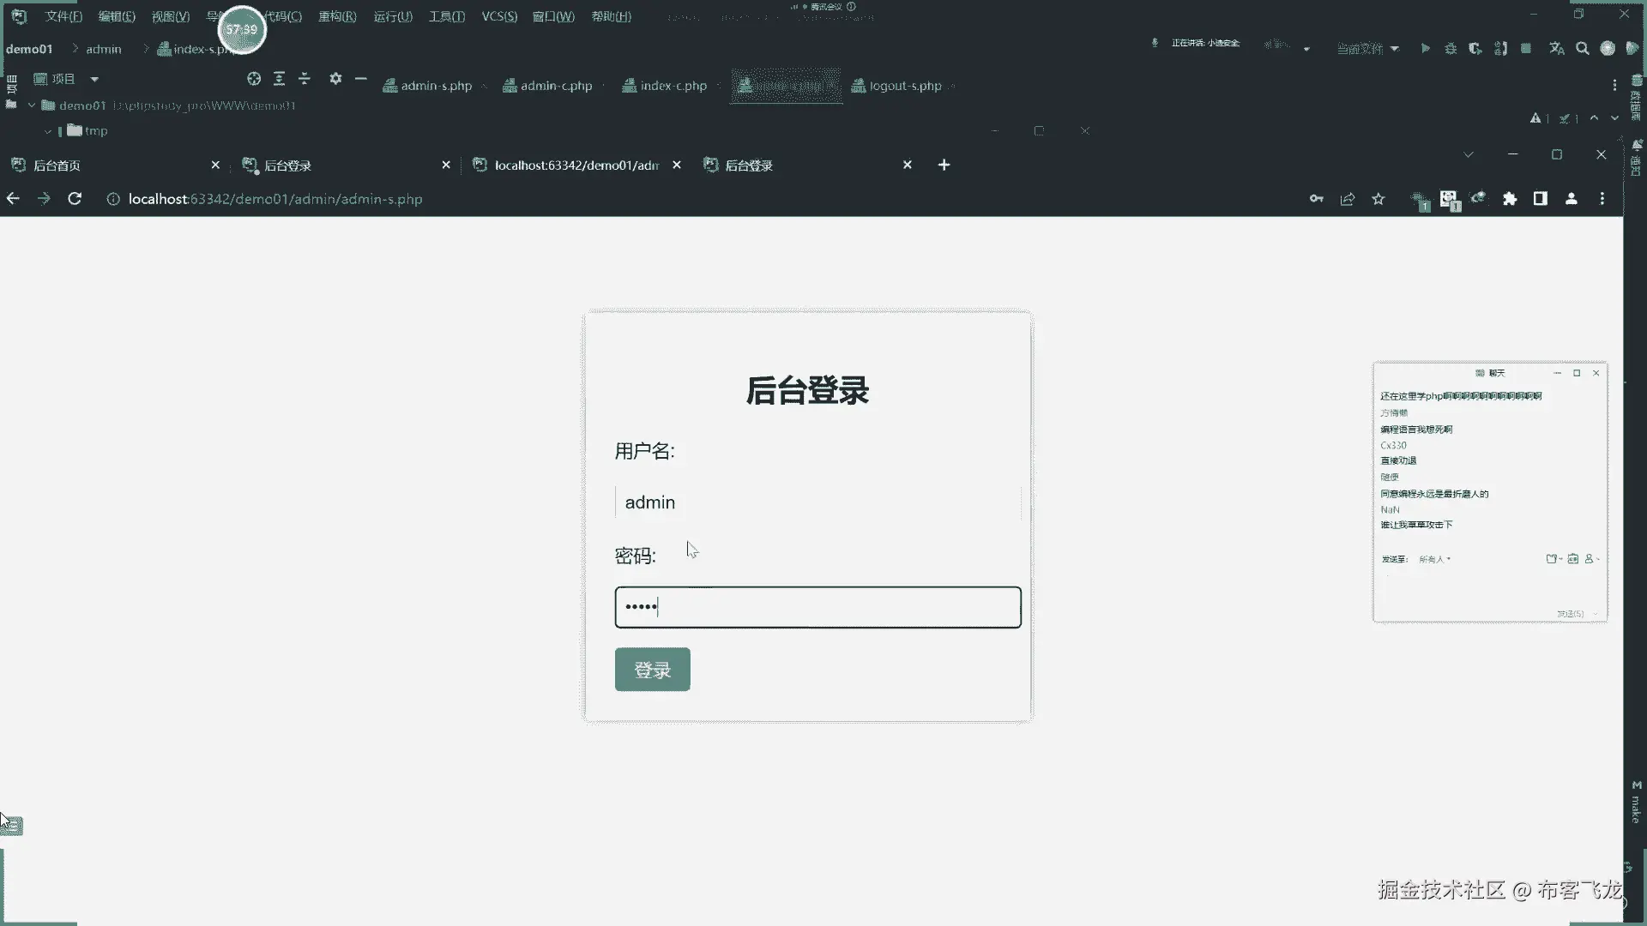
Task: Open project panel settings gear icon
Action: pos(335,79)
